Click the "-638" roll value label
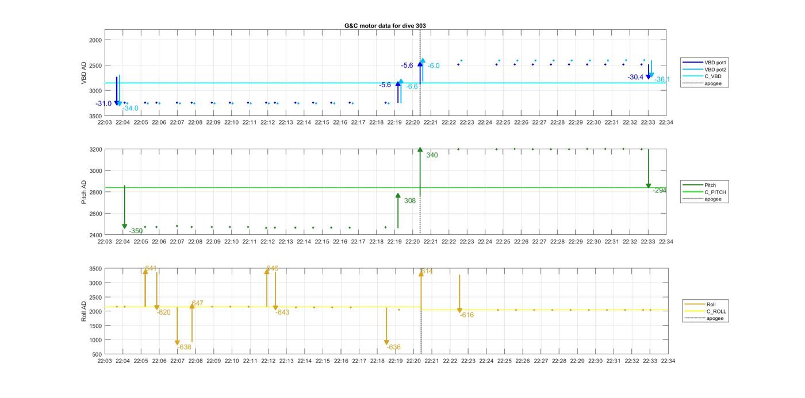805x398 pixels. (184, 347)
